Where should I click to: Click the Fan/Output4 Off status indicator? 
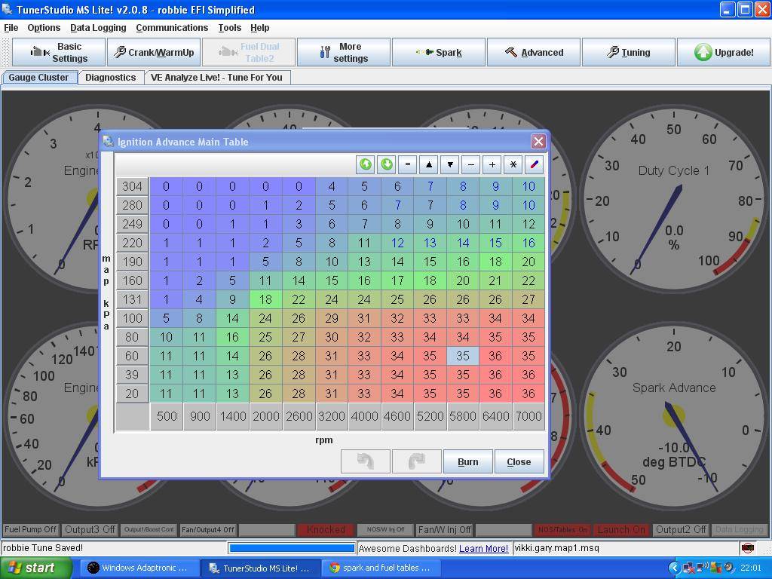pos(208,529)
